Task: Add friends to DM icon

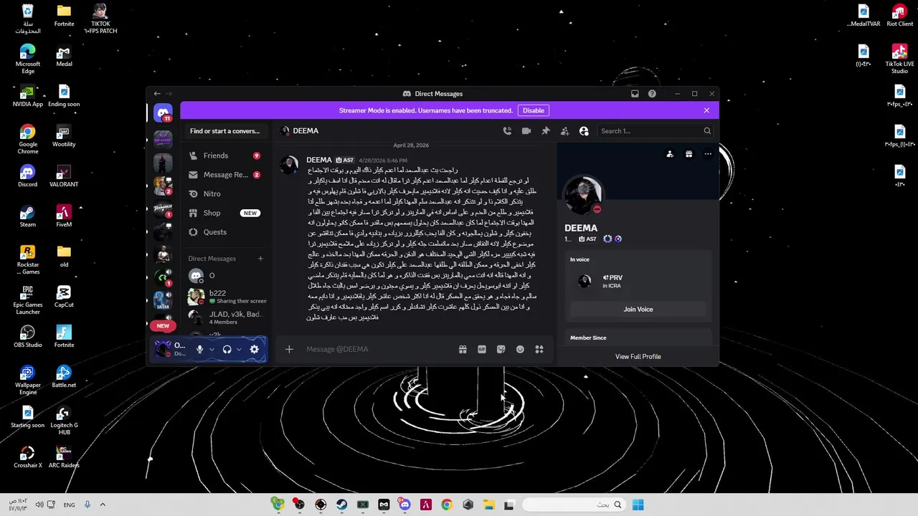Action: (564, 131)
